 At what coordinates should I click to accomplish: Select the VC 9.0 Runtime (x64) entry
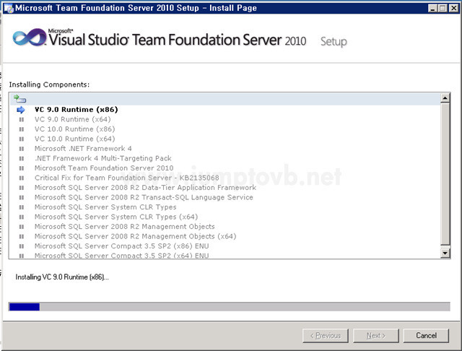pyautogui.click(x=72, y=119)
